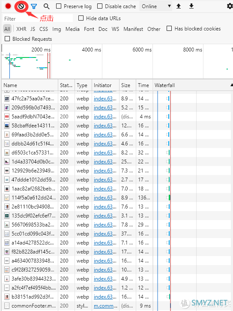
Task: Check Has blocked cookies option
Action: (169, 29)
